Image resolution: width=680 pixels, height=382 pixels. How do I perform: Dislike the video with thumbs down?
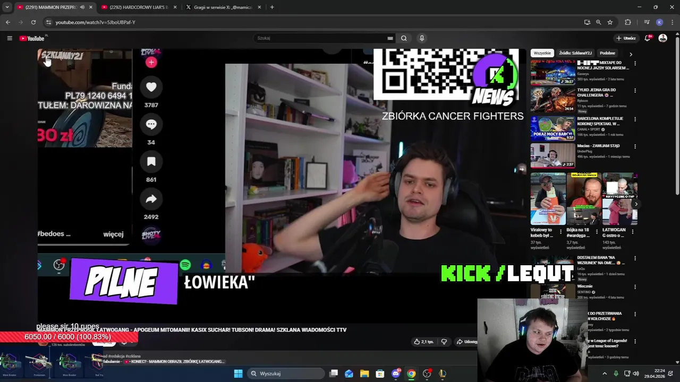(x=444, y=342)
